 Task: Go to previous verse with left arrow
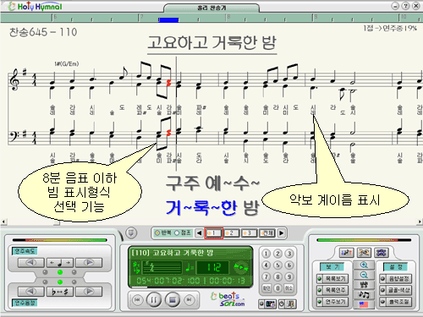click(x=199, y=233)
